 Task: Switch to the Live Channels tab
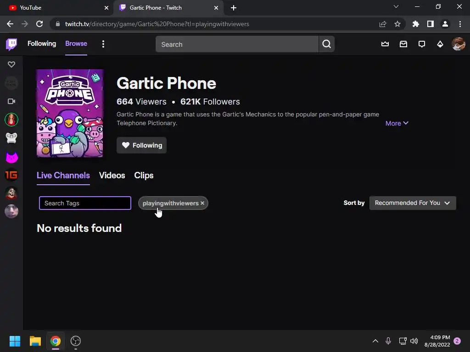click(63, 176)
